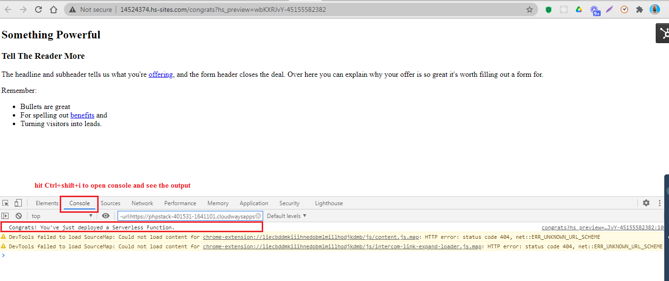
Task: Reload the page using the refresh icon
Action: pos(38,9)
